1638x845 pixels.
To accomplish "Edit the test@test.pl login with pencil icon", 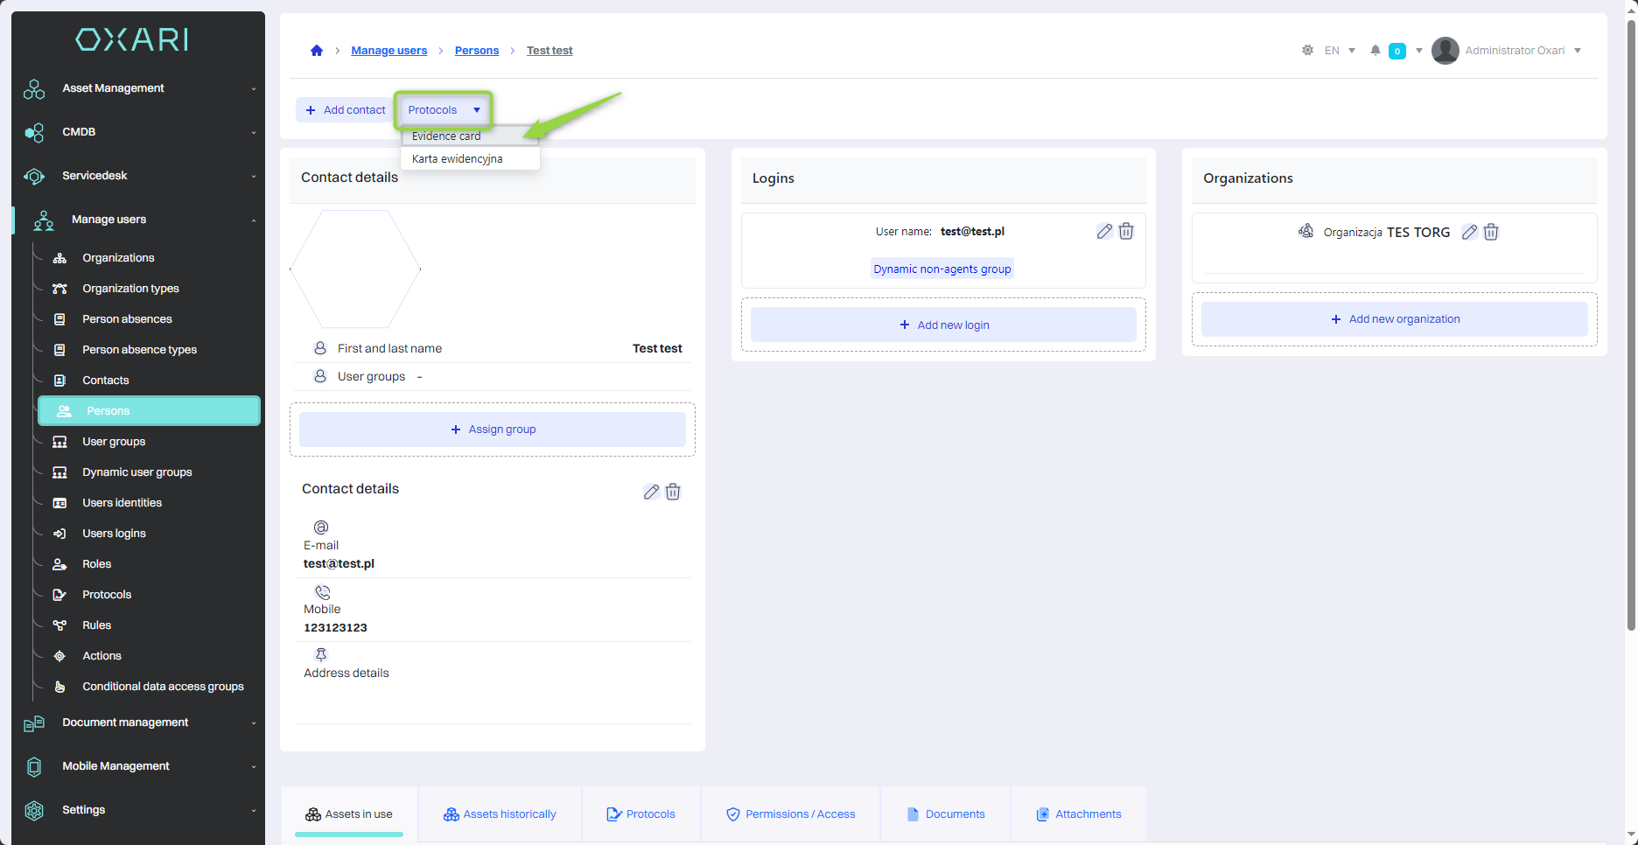I will click(x=1104, y=232).
